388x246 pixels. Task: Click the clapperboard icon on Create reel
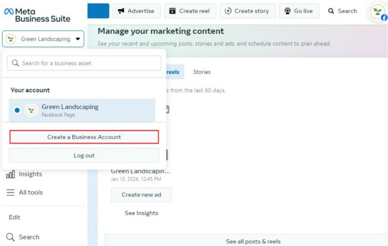point(172,11)
